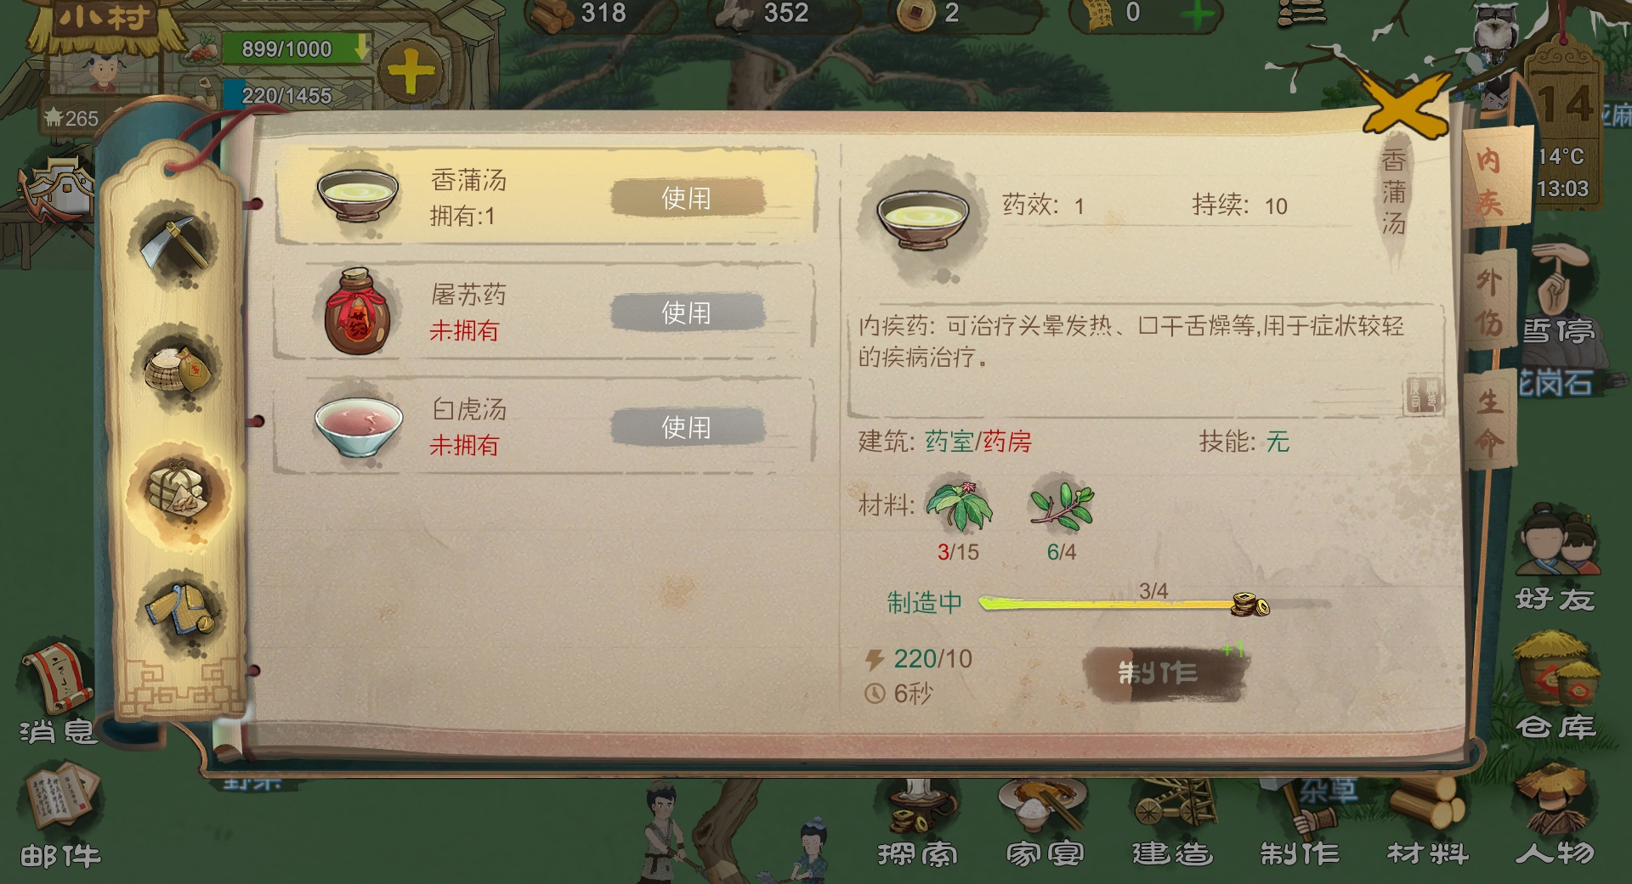Image resolution: width=1632 pixels, height=884 pixels.
Task: Open the 建造 build menu
Action: [x=1172, y=824]
